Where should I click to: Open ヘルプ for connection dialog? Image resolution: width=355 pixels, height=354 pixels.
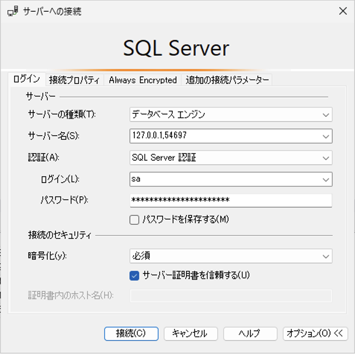(250, 334)
